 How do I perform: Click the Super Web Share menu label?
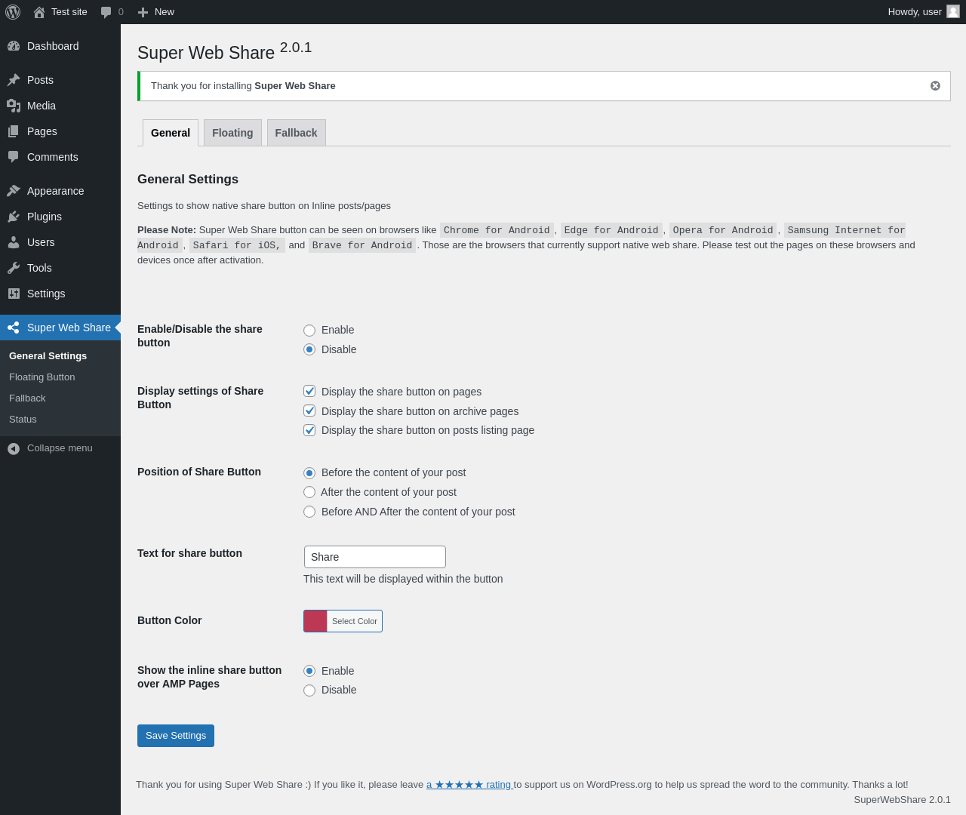pos(69,328)
